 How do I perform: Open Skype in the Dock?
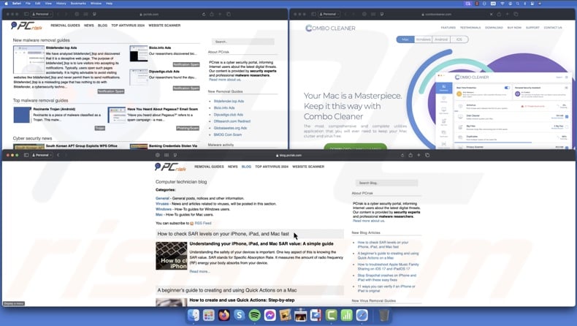[239, 316]
